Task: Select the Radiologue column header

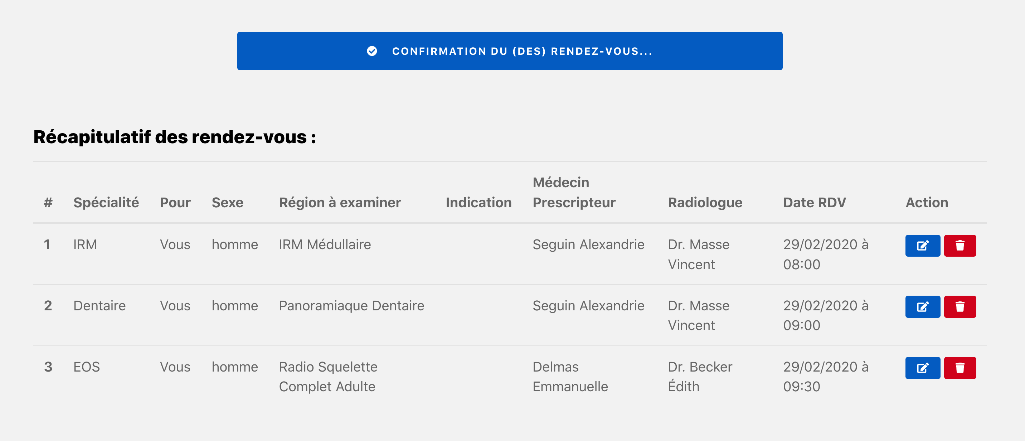Action: click(705, 203)
